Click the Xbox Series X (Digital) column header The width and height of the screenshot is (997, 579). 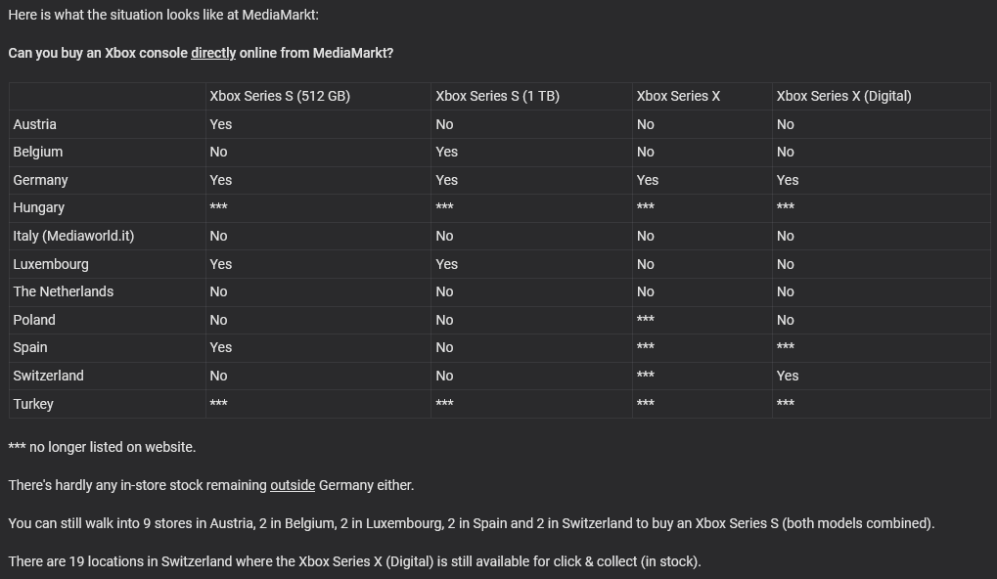(x=843, y=96)
